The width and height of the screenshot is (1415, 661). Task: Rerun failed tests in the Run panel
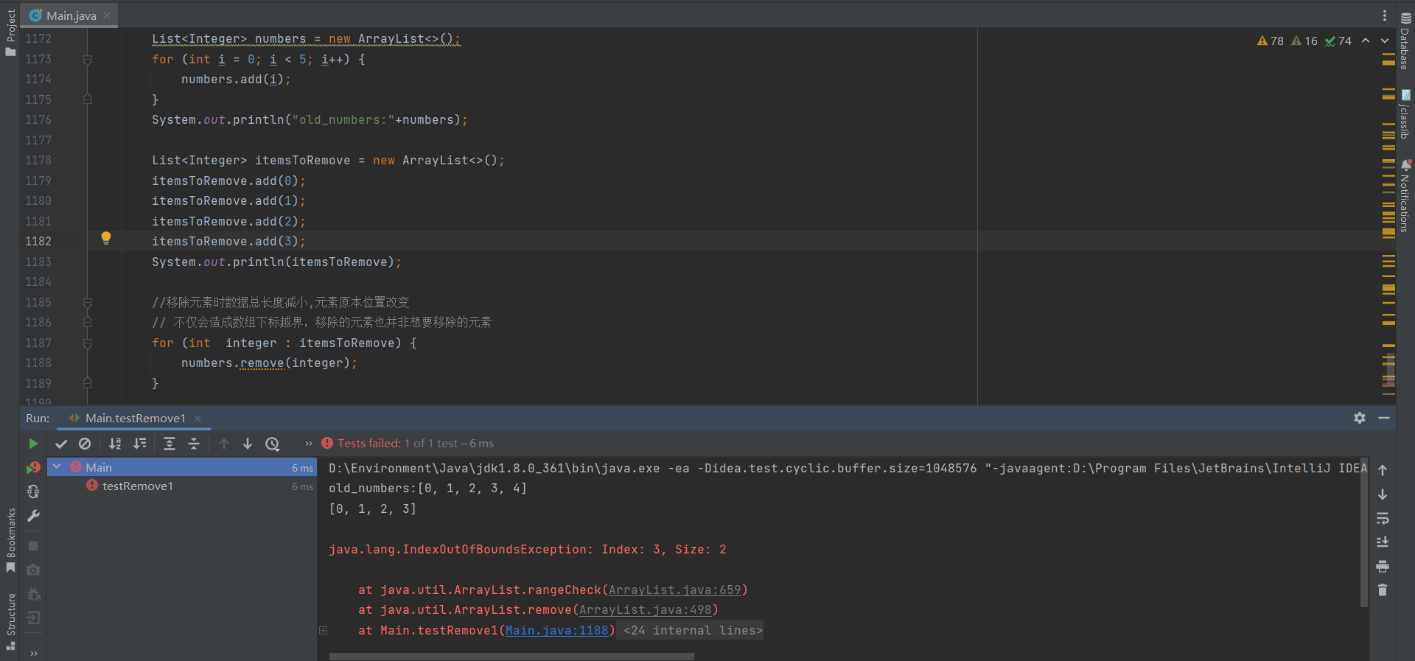click(x=33, y=468)
